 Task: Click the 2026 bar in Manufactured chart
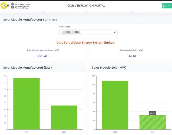click(64, 117)
